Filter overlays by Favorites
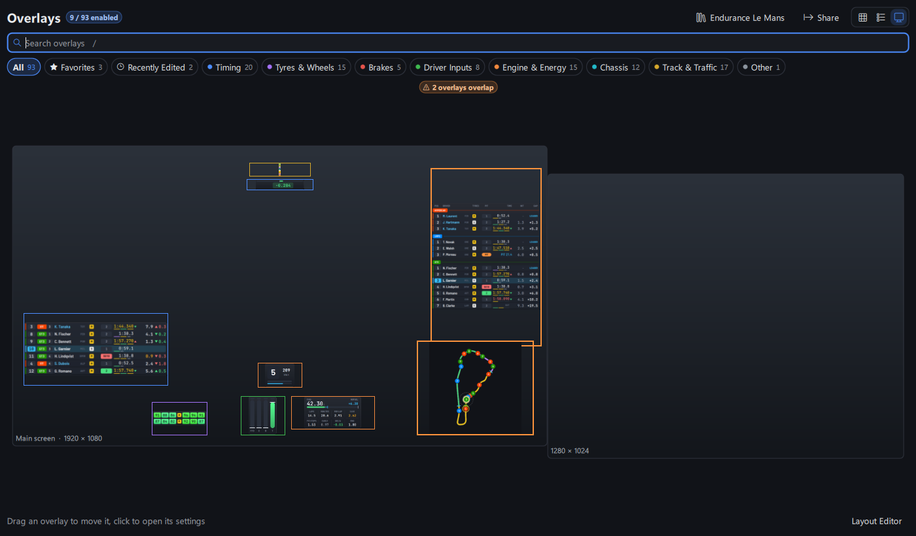 tap(77, 67)
